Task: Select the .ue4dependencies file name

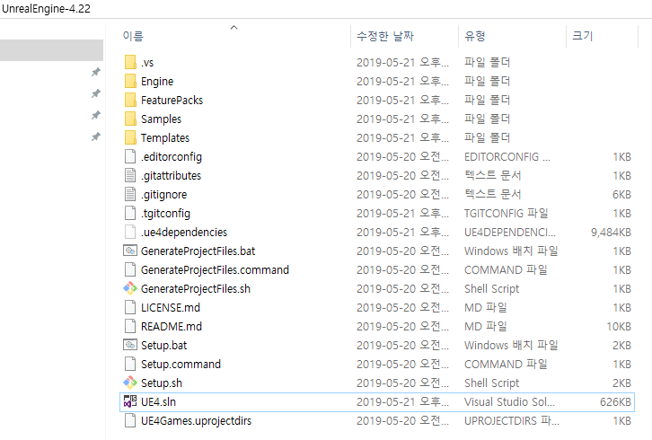Action: point(184,232)
